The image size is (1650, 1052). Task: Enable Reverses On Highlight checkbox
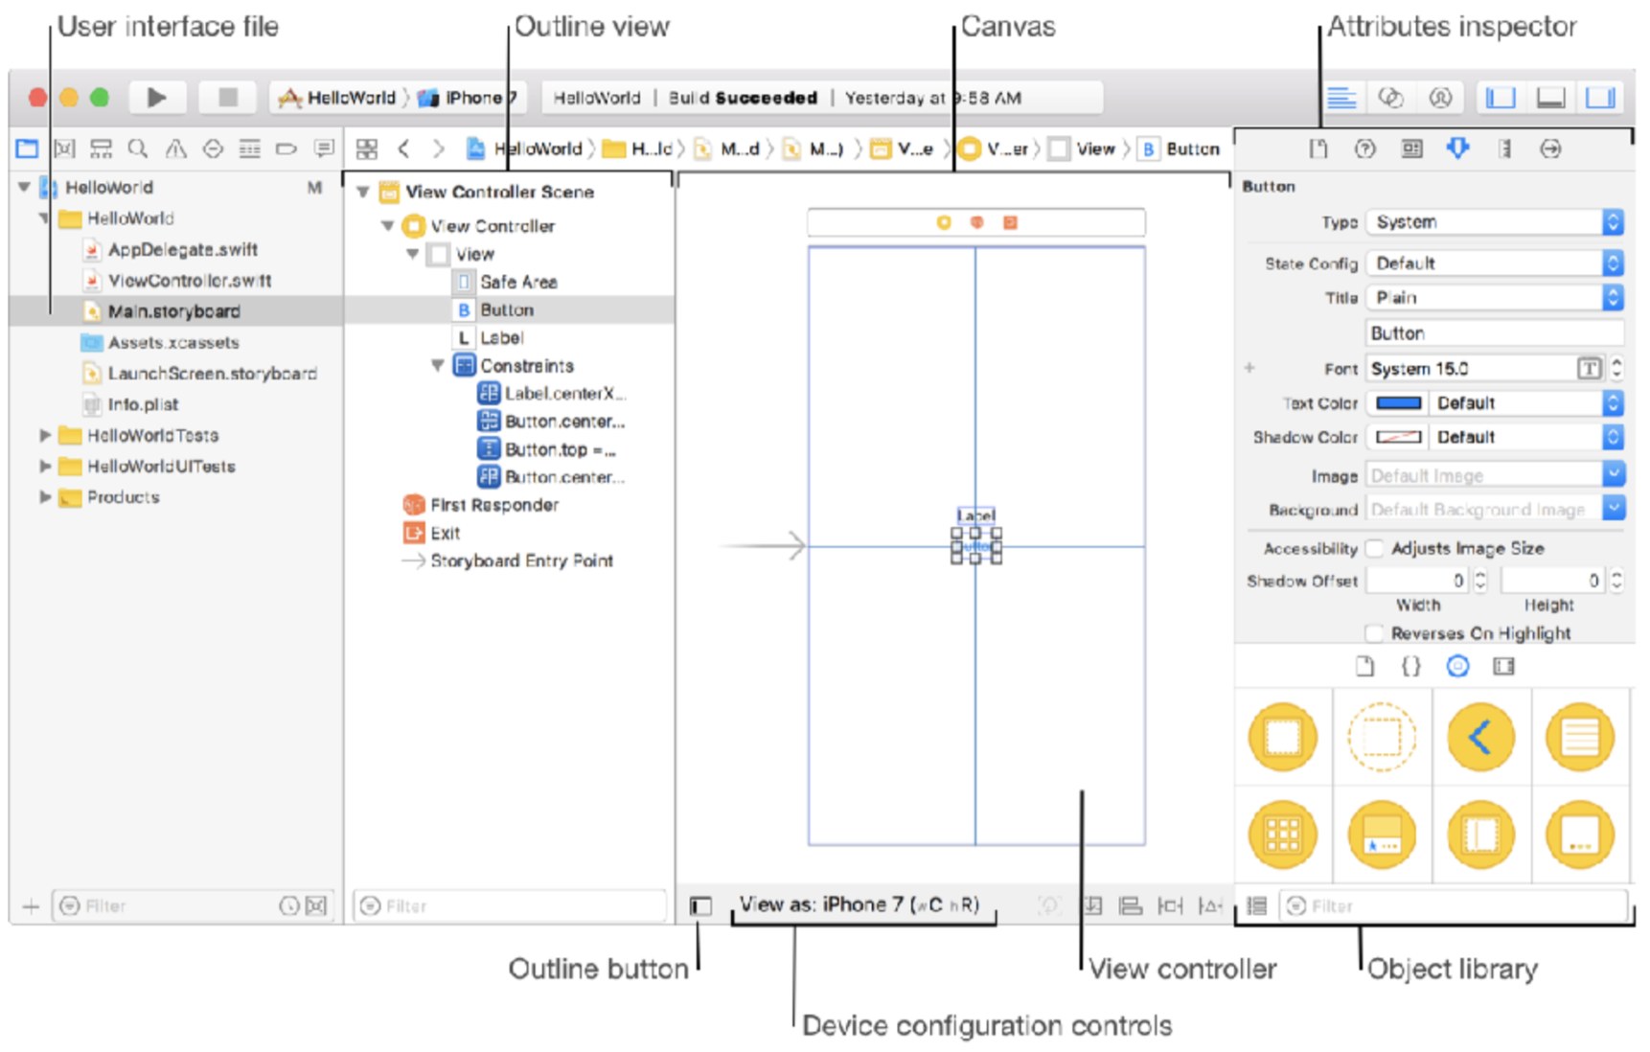point(1376,633)
